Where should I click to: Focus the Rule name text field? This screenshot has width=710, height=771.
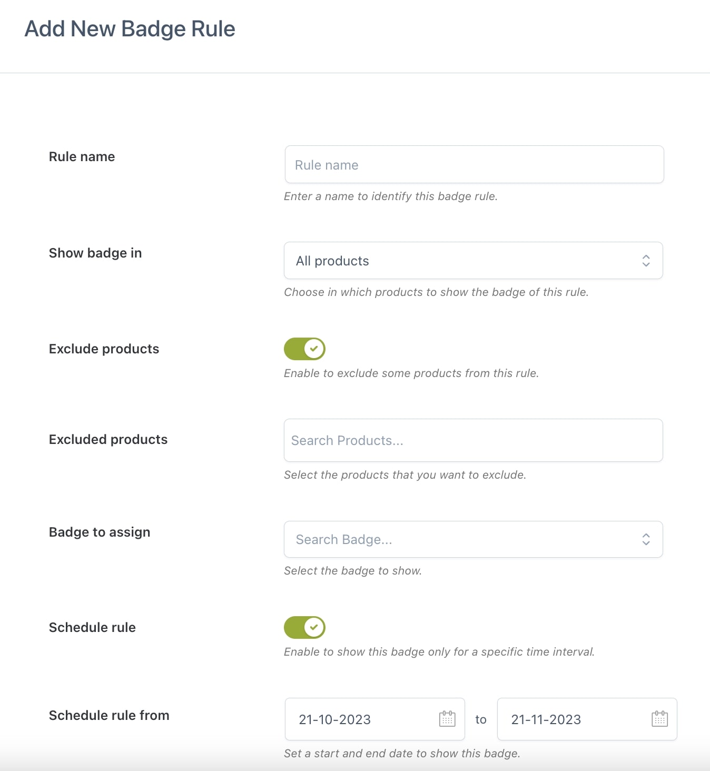(x=474, y=165)
